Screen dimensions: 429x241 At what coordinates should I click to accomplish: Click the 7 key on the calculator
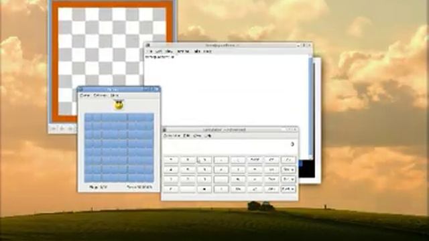coord(171,159)
